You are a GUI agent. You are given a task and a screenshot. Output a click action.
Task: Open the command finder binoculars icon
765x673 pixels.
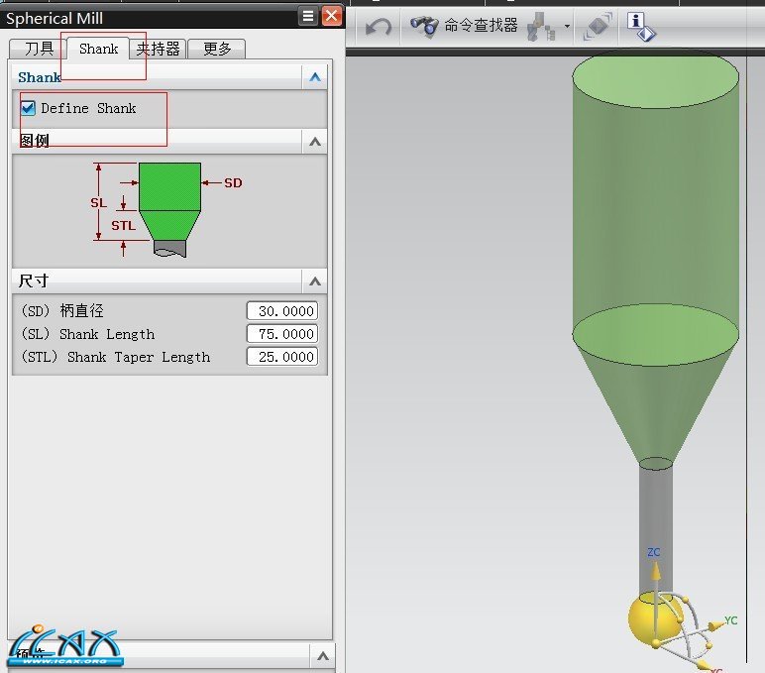click(424, 27)
